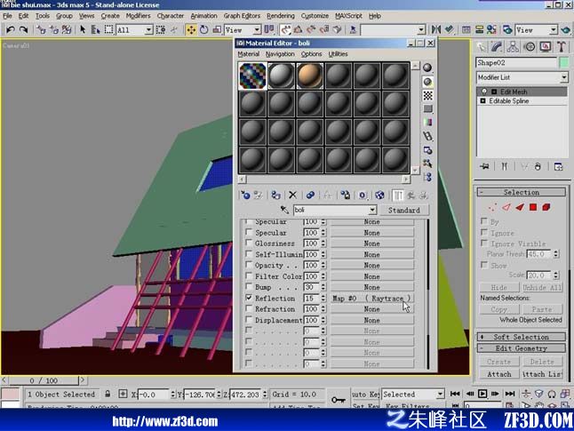574x431 pixels.
Task: Open the Map #0 (Raytrace) reflection button
Action: [372, 298]
